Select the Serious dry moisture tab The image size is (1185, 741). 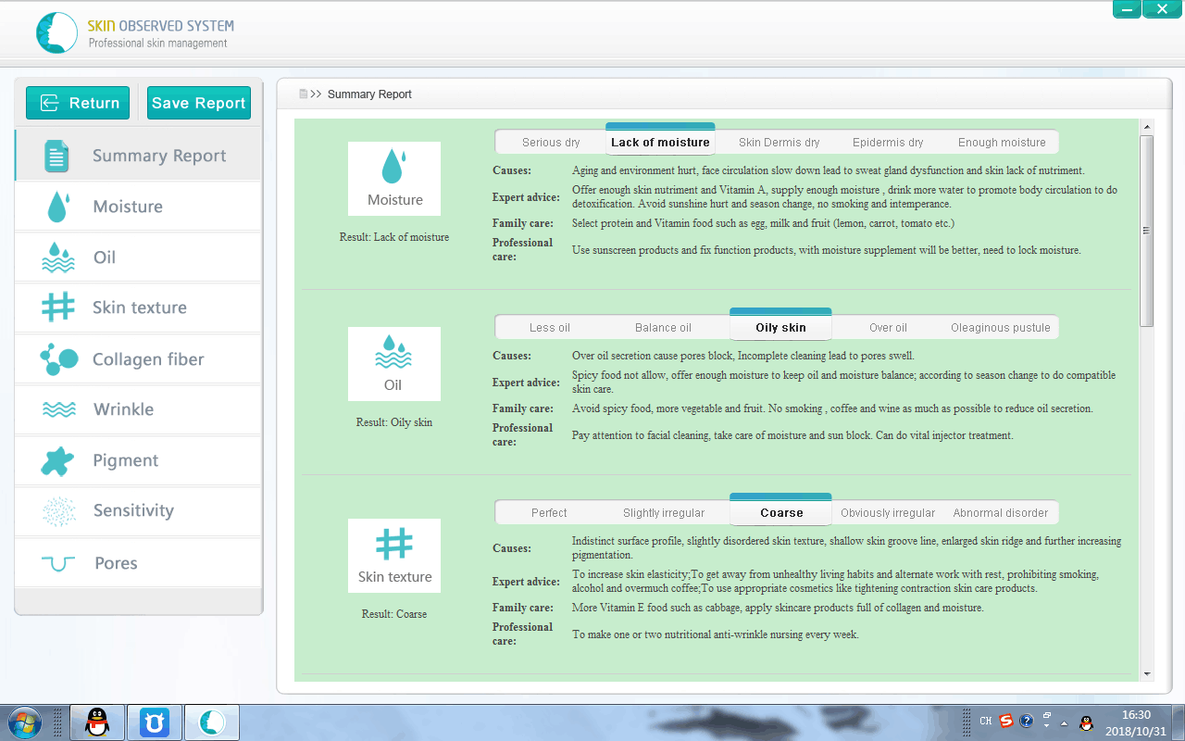[551, 143]
